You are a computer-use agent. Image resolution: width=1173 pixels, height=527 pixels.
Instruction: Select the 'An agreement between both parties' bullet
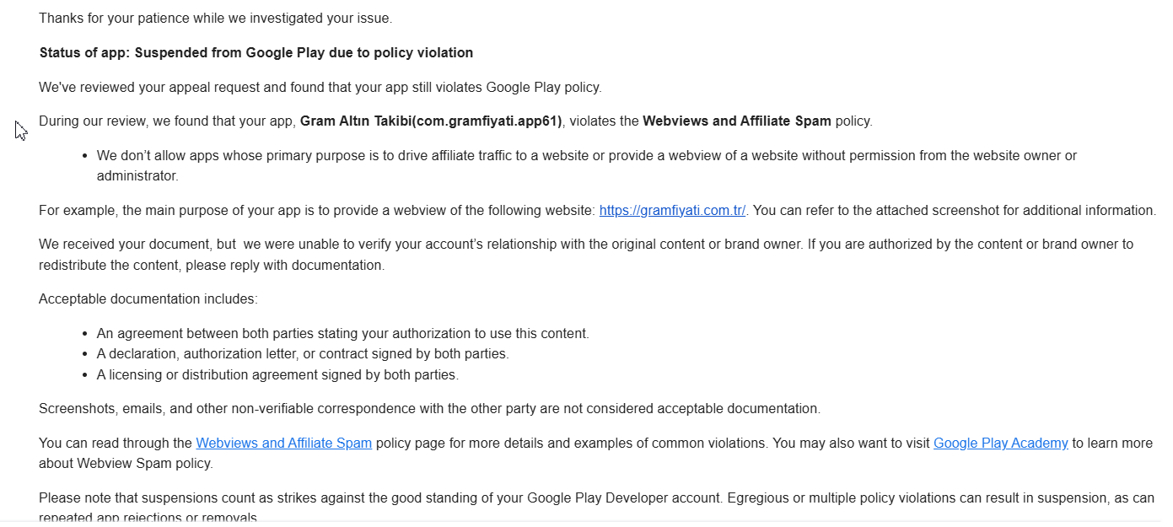342,333
